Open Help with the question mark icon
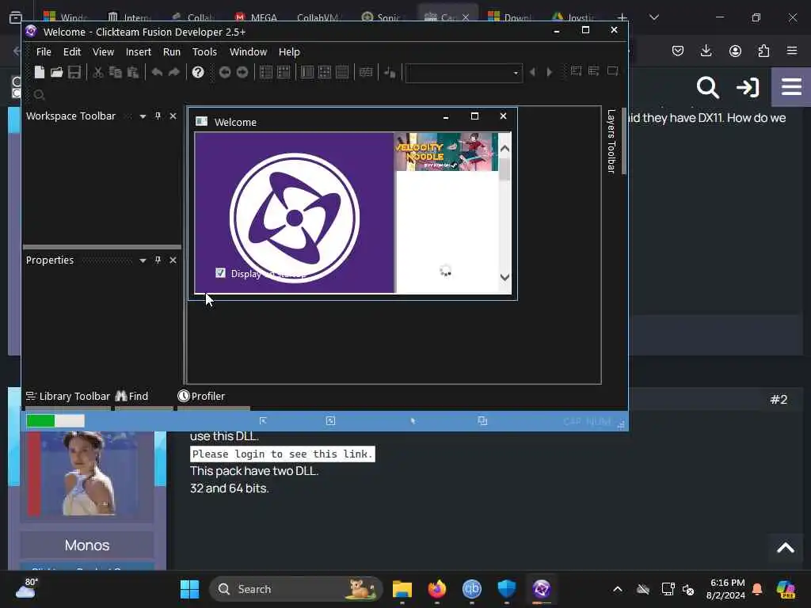The height and width of the screenshot is (608, 811). [197, 72]
